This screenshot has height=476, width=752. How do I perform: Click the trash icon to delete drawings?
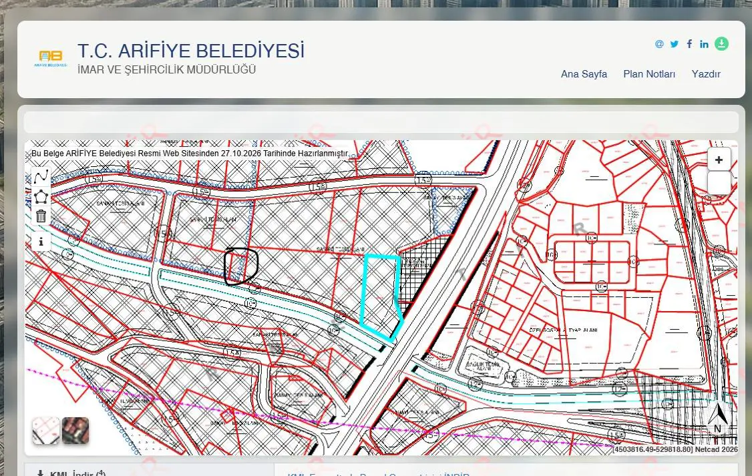[x=41, y=216]
